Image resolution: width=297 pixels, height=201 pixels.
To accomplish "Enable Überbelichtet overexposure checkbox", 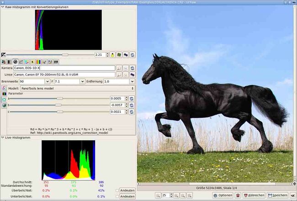I will coord(118,190).
